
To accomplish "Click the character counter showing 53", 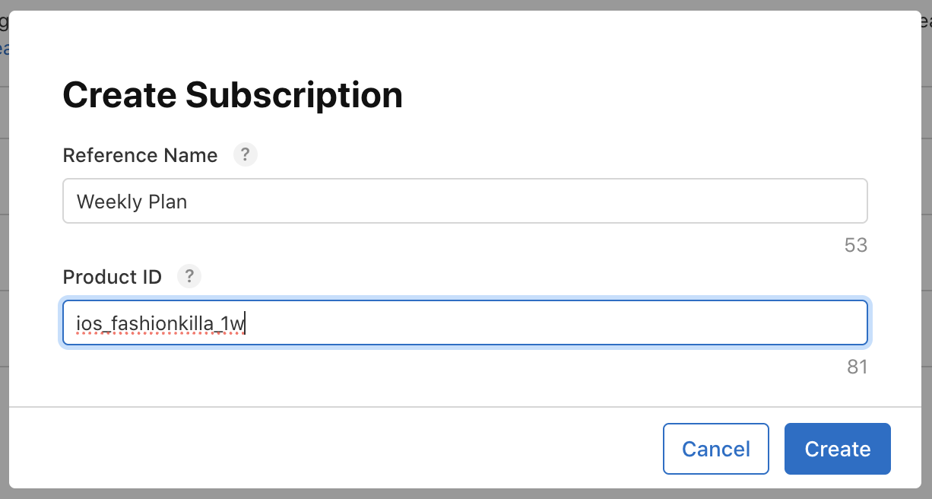I will click(855, 245).
